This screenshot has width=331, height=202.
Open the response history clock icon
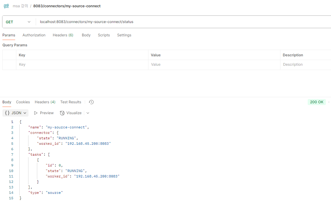click(x=91, y=102)
